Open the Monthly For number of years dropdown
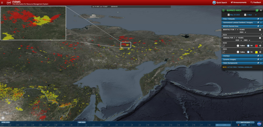Screen dimensions: 263x127 (x=237, y=30)
